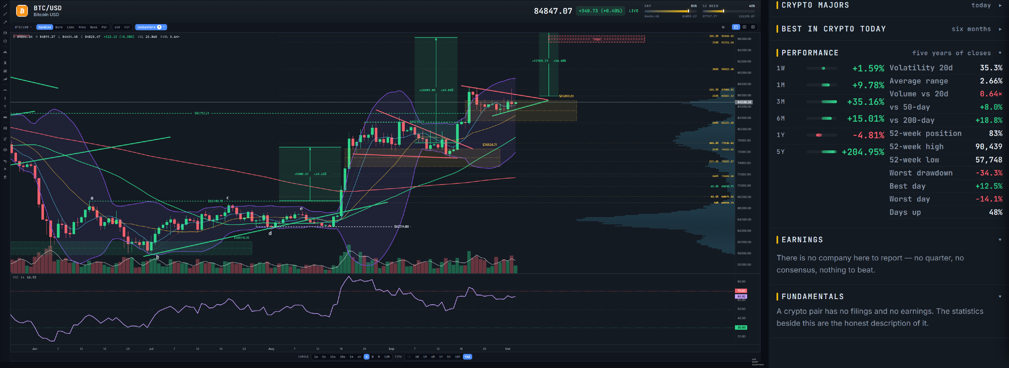
Task: Expand the Fundamentals section chevron
Action: click(1000, 297)
